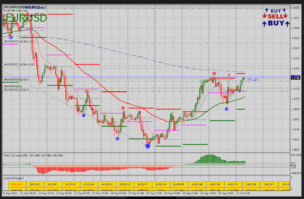Click red circle signal near 24 Sep 09:00
The image size is (304, 199).
tap(123, 108)
